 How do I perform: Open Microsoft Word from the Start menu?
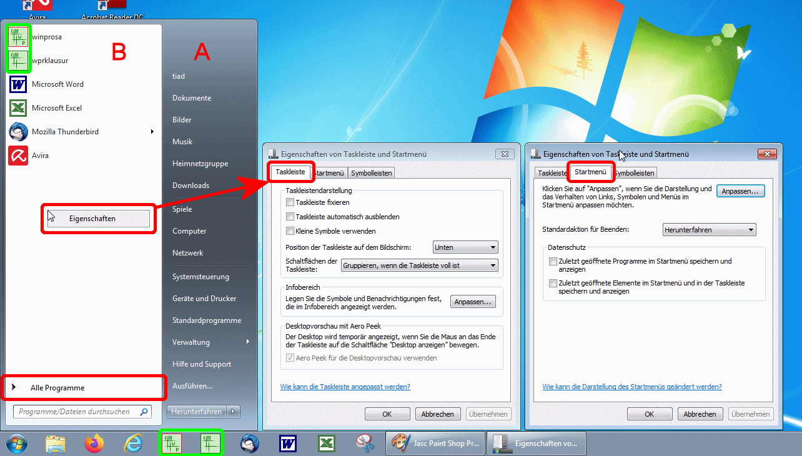pyautogui.click(x=57, y=84)
